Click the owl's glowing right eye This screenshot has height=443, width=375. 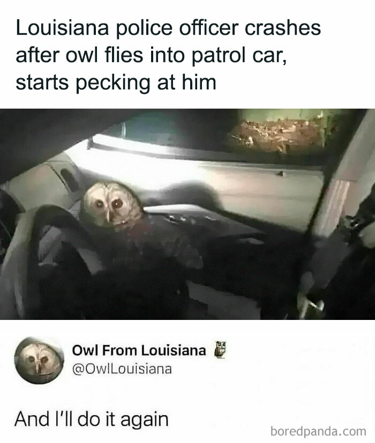[117, 203]
